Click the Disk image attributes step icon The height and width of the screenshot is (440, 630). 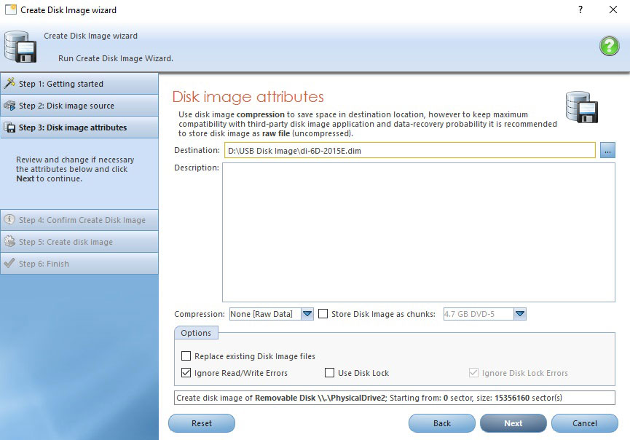(9, 127)
